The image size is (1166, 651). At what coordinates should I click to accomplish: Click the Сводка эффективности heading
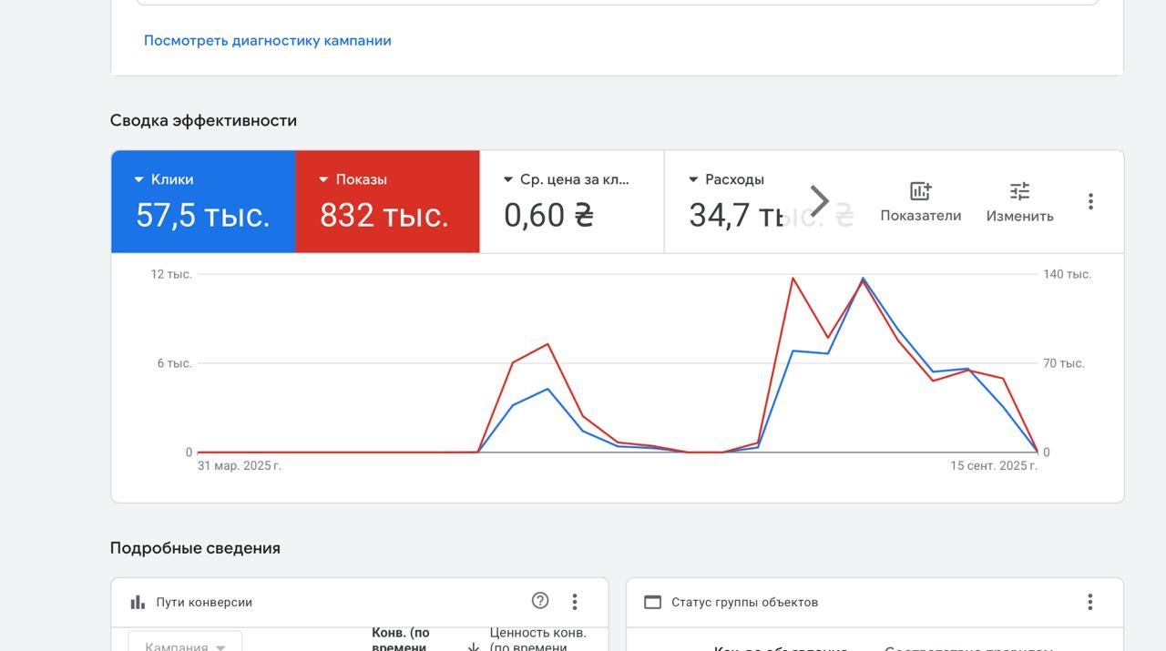[x=203, y=120]
